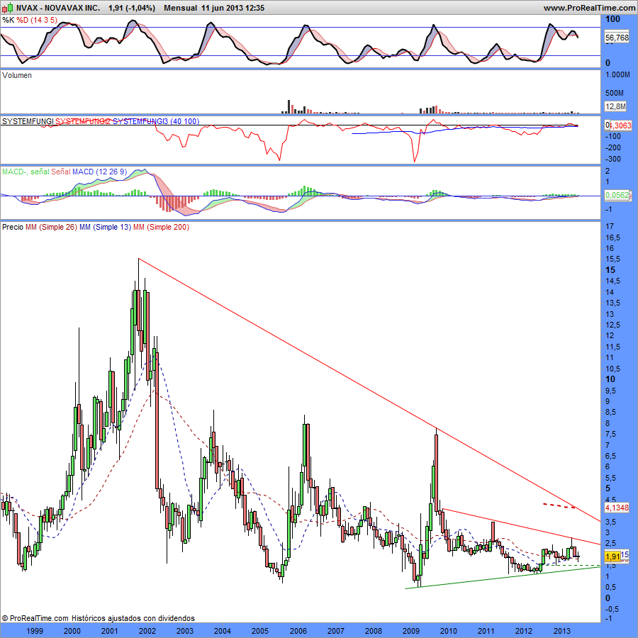Open the www.ProRealTime.com link
The width and height of the screenshot is (638, 638).
589,8
